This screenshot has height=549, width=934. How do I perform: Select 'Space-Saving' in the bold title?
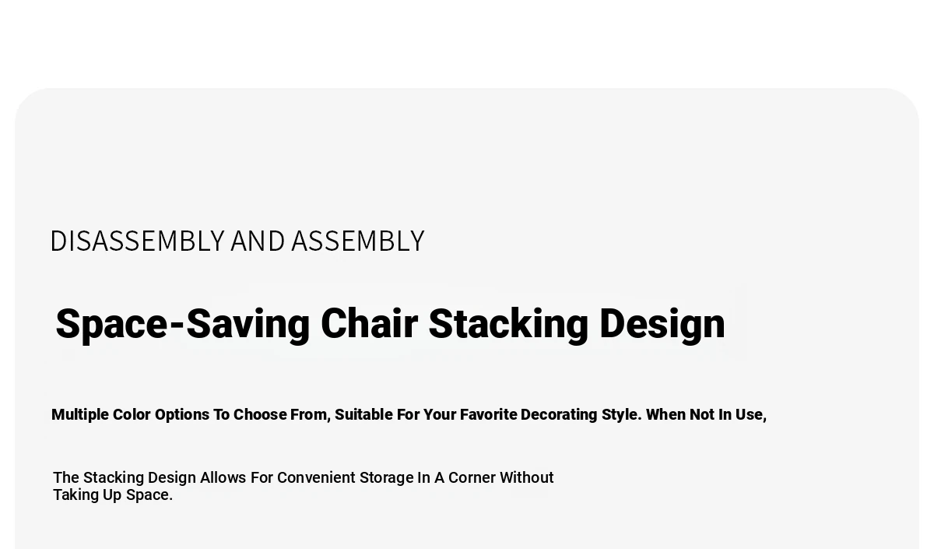[183, 324]
